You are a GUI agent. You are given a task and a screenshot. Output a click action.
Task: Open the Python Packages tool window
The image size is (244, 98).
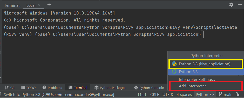pos(110,88)
